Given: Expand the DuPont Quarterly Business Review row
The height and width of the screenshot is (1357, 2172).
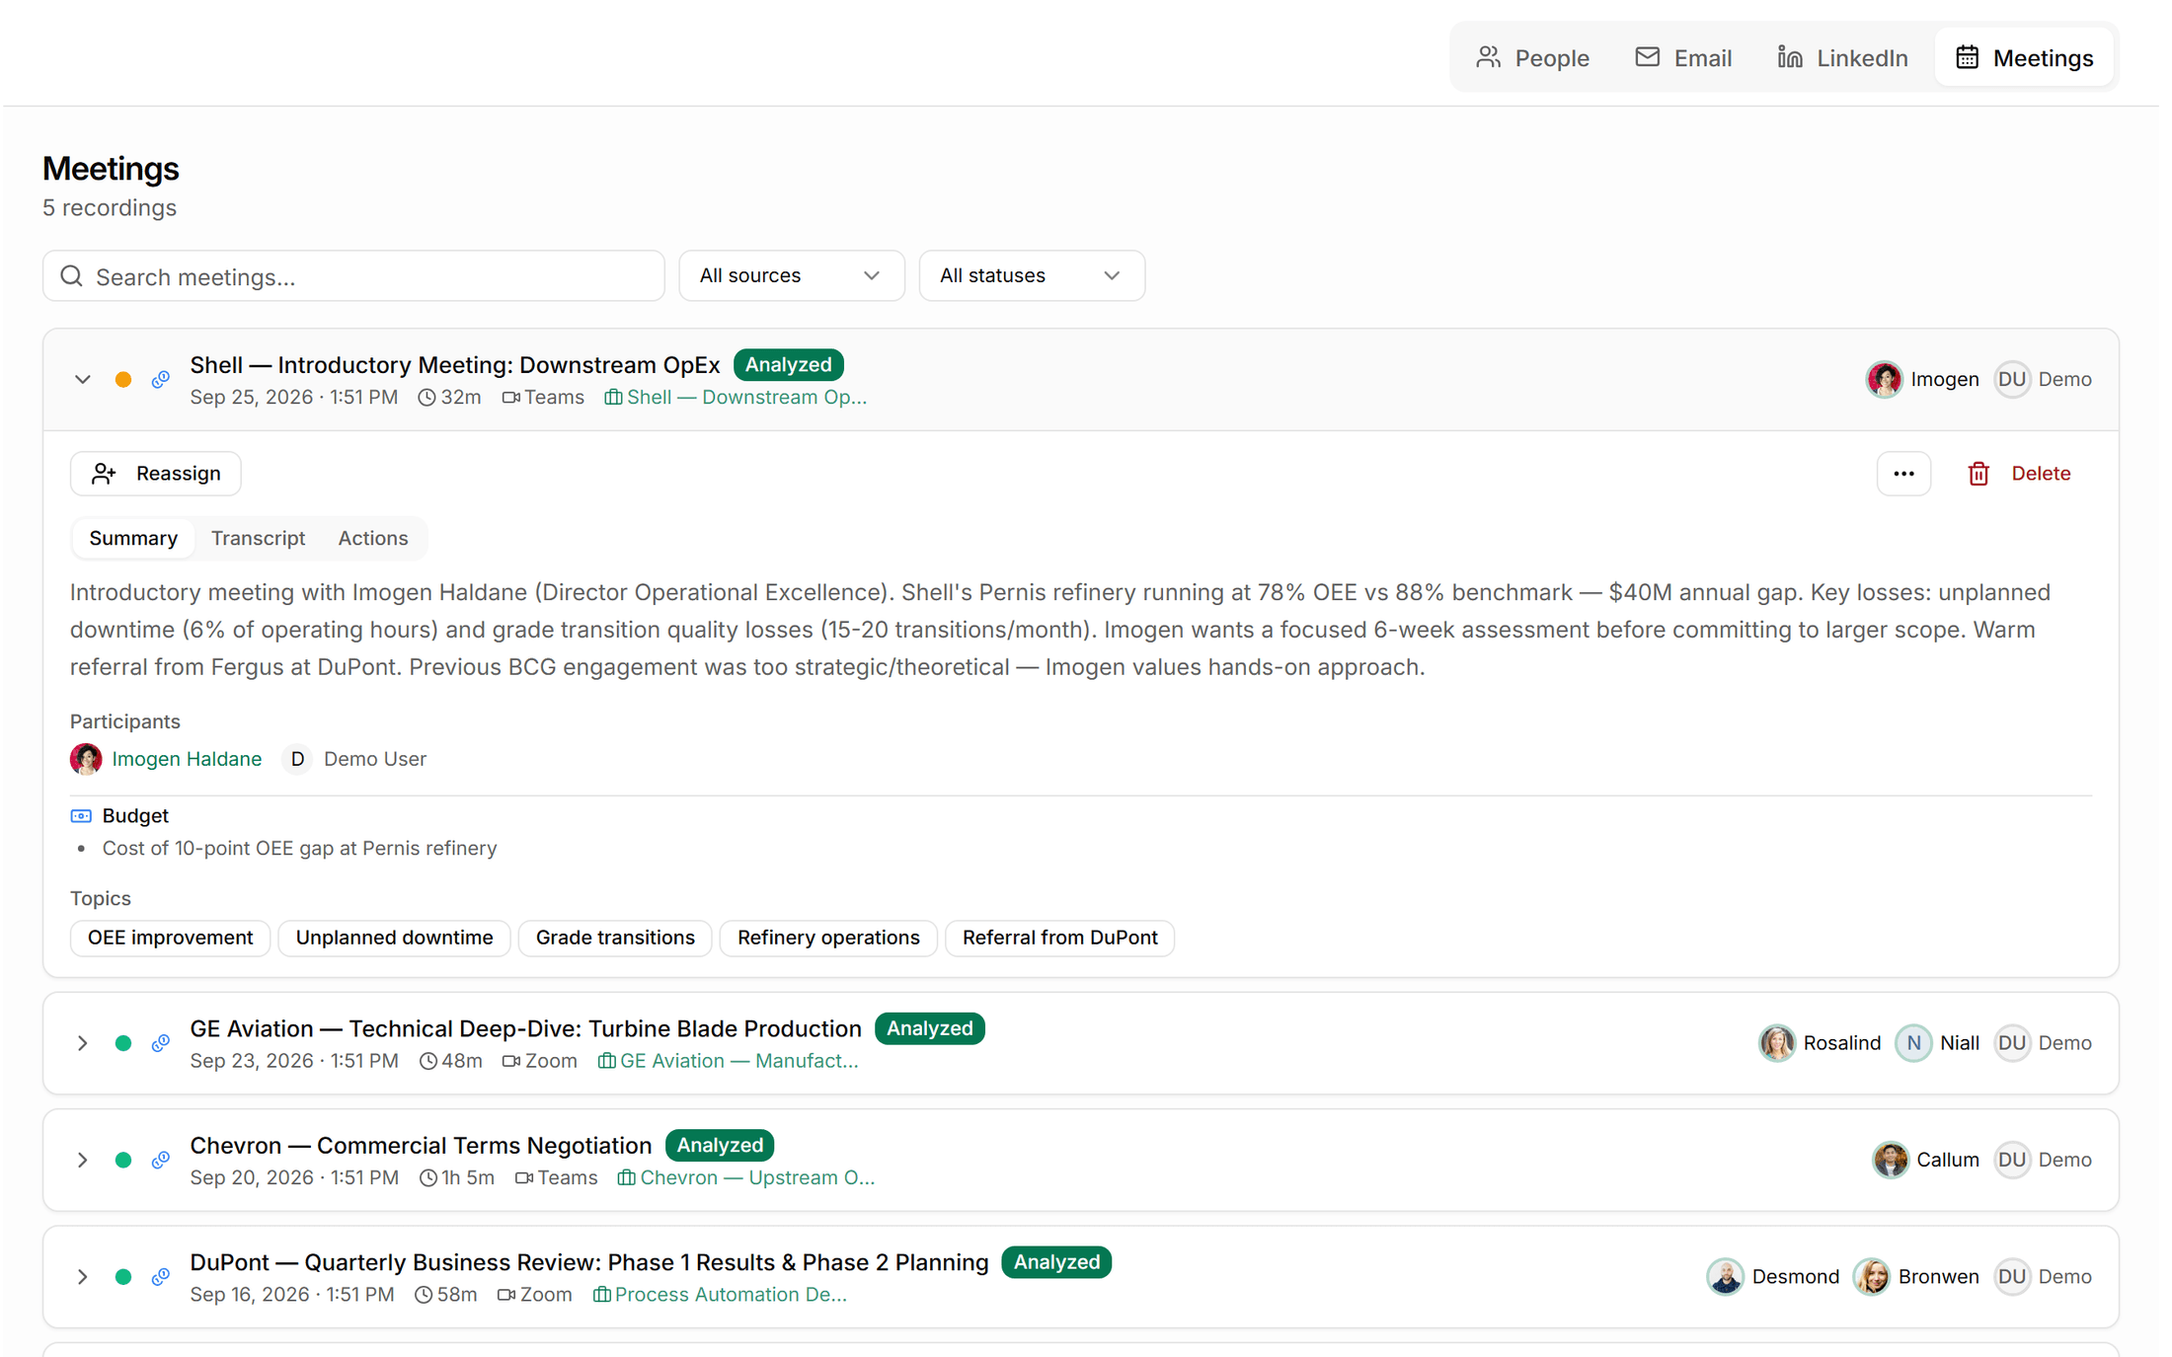Looking at the screenshot, I should click(83, 1277).
